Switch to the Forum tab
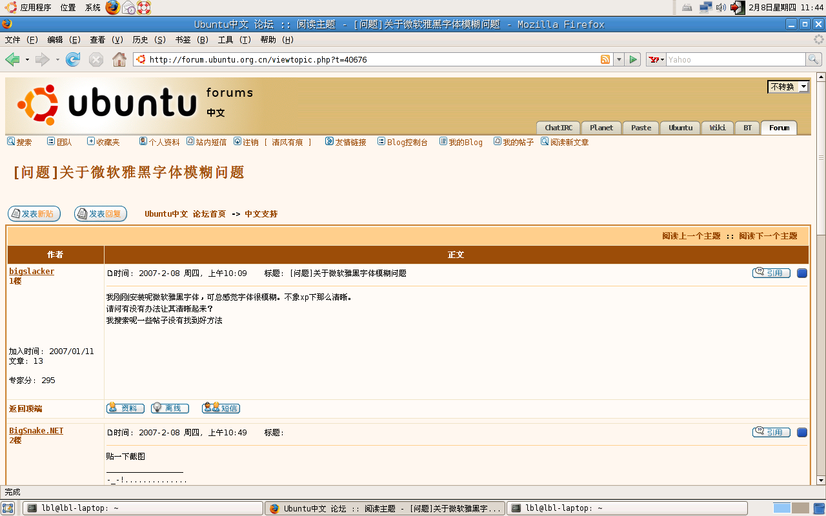 coord(779,128)
